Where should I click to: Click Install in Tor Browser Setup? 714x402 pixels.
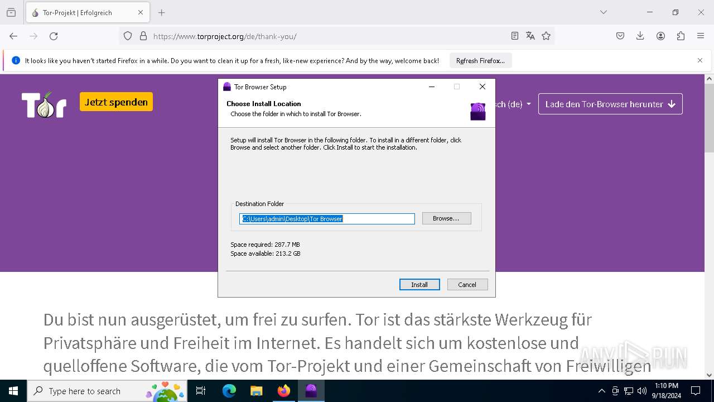click(419, 285)
